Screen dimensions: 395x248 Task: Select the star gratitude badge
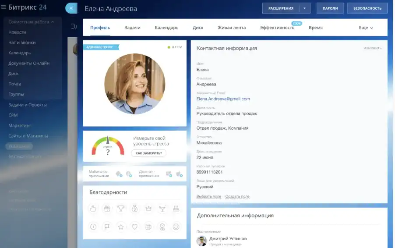(x=121, y=227)
